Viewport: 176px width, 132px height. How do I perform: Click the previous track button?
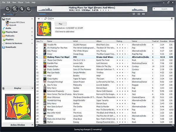[8, 9]
